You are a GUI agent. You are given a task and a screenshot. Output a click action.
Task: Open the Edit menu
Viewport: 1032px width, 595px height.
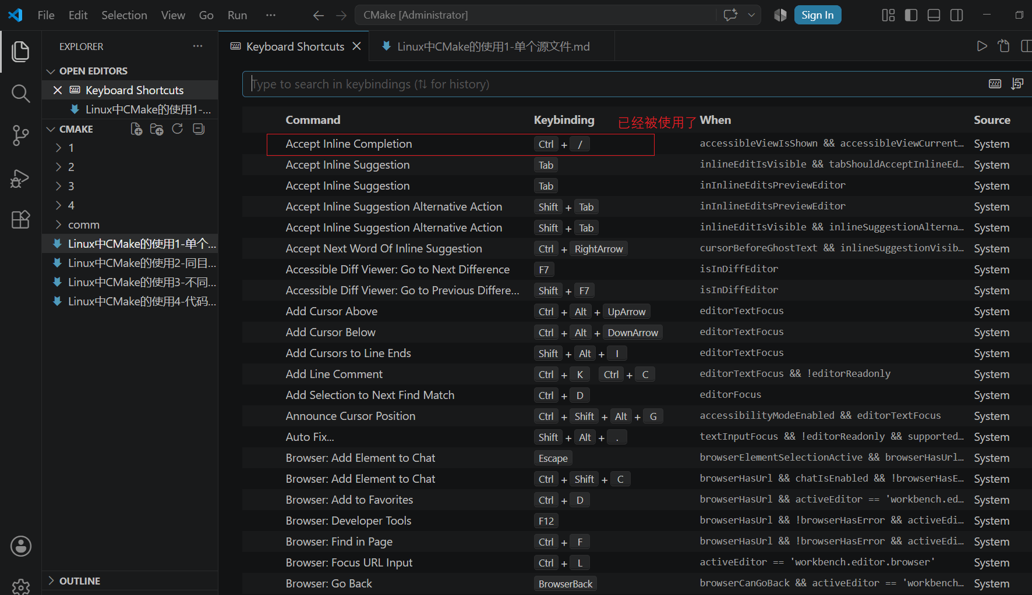pos(78,15)
